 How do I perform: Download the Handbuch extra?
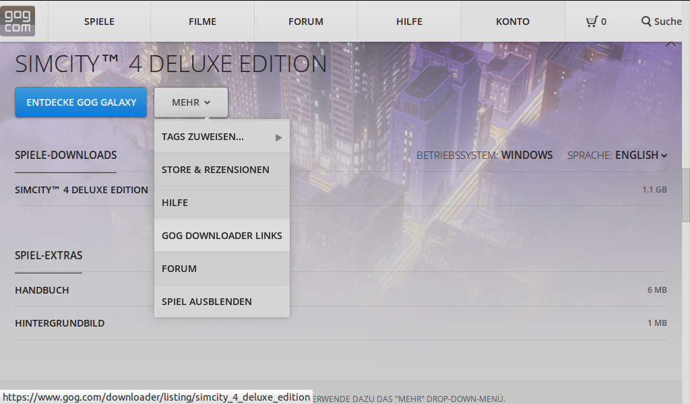(x=42, y=290)
